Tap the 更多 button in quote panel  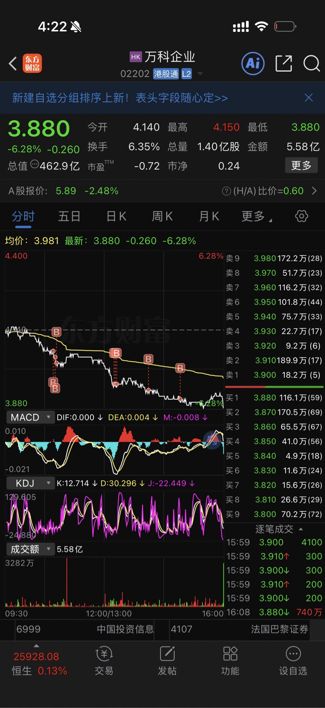pyautogui.click(x=301, y=165)
